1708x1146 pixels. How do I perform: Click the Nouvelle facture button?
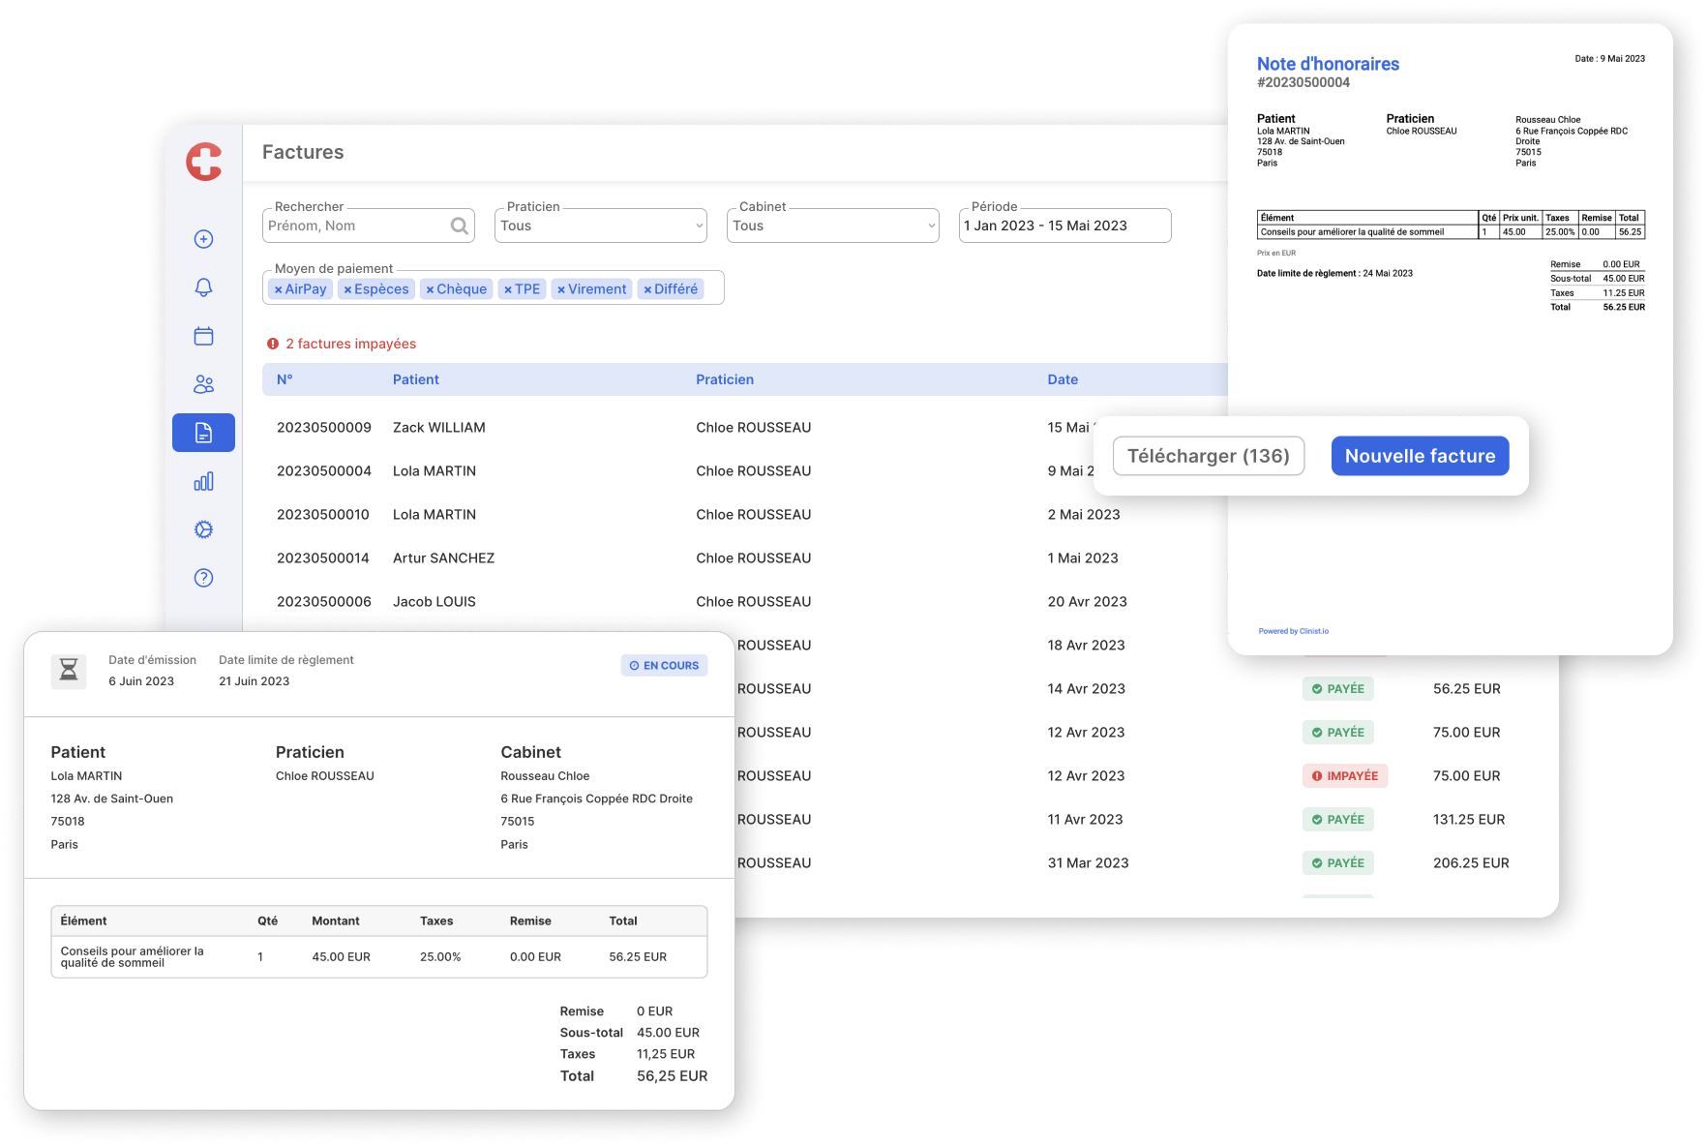pos(1420,456)
